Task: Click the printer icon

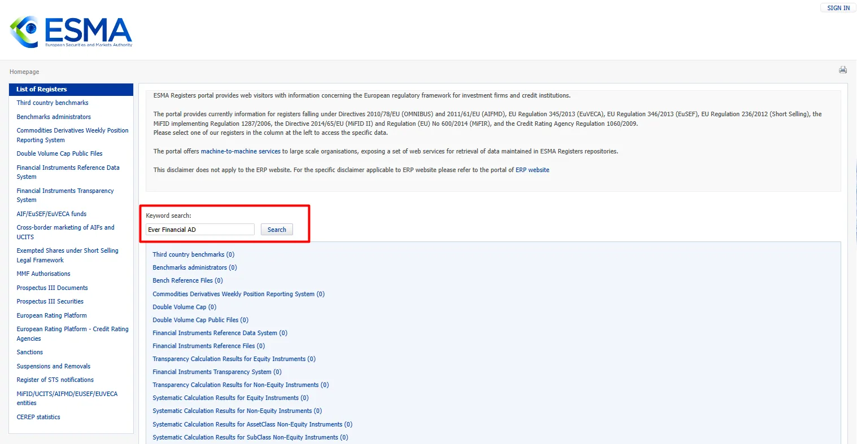Action: (843, 70)
